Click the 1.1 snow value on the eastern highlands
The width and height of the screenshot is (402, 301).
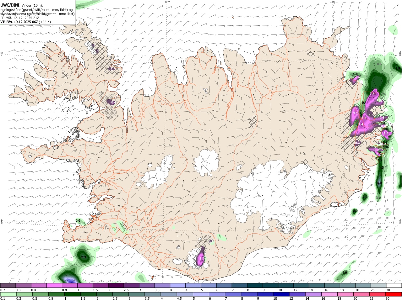click(356, 113)
